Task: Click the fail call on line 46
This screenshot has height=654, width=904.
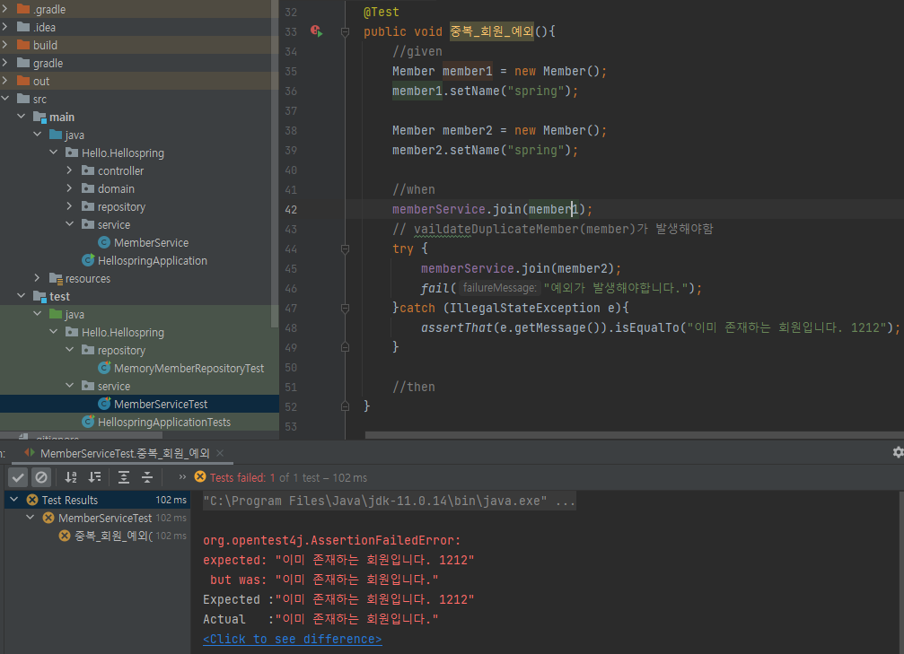Action: pos(434,288)
